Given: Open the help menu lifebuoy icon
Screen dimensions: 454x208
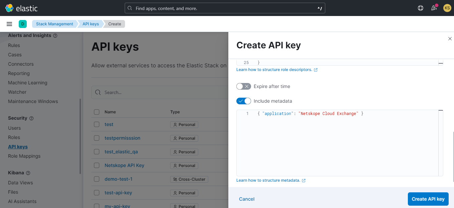Looking at the screenshot, I should (x=421, y=8).
